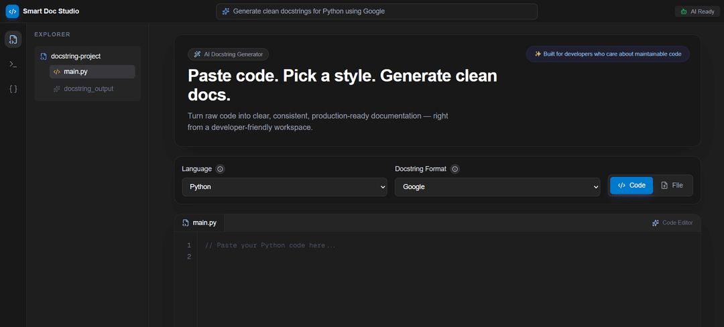Screen dimensions: 724x327
Task: Click the sparkle icon in top prompt bar
Action: click(226, 11)
